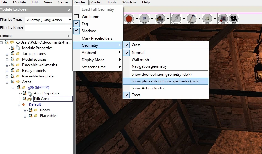The image size is (262, 154).
Task: Click the g06 area folder icon
Action: 24,88
